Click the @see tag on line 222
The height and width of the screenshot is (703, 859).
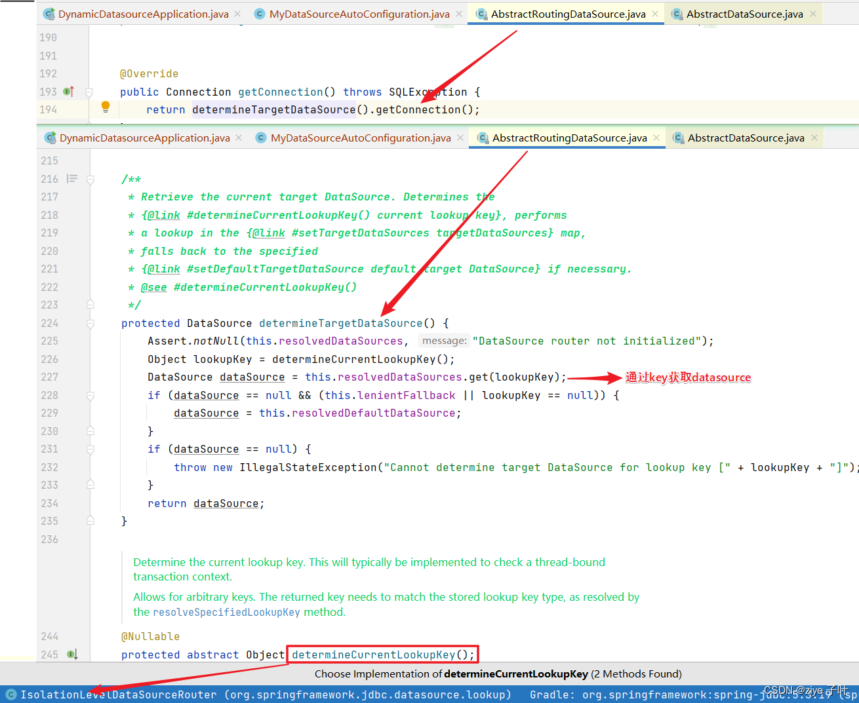[x=153, y=287]
